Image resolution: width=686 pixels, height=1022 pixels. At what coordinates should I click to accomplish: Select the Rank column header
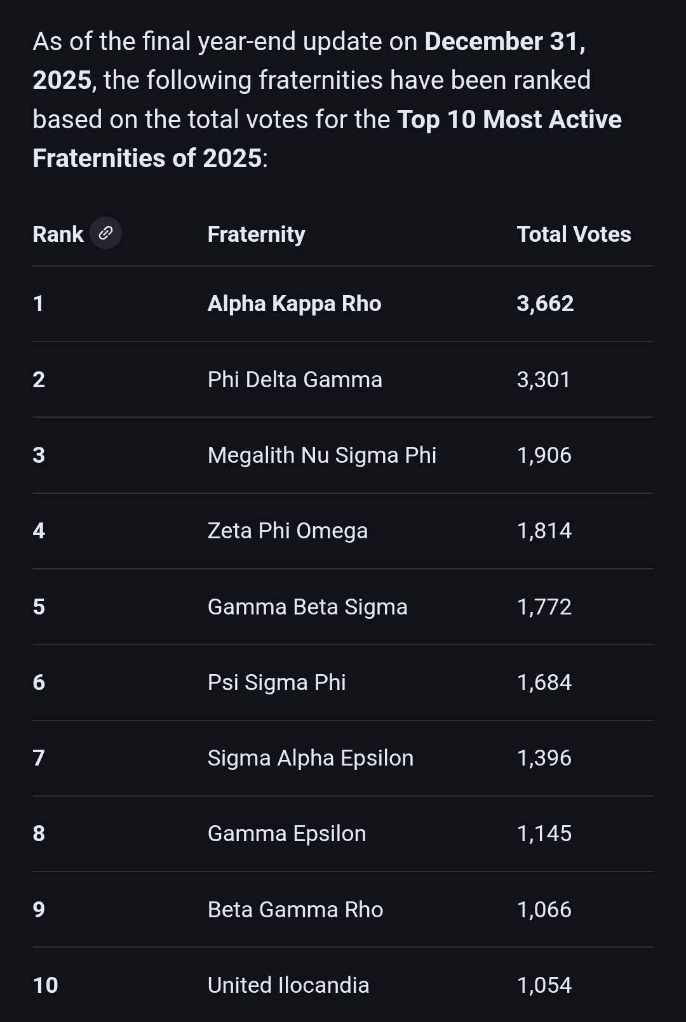pos(58,234)
